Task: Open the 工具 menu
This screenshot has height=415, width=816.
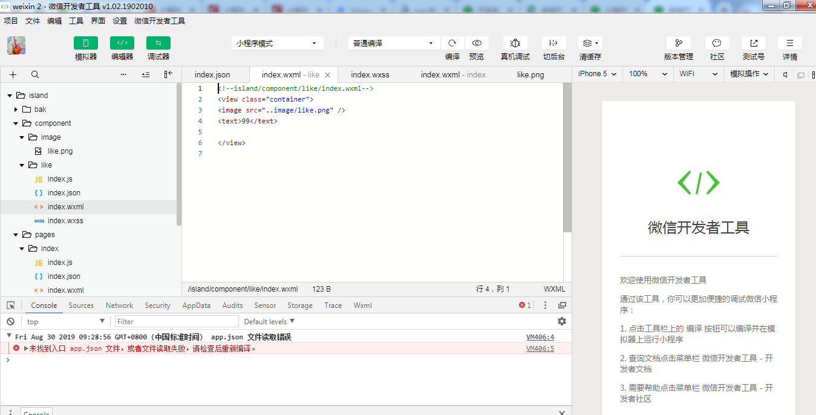Action: pos(76,21)
